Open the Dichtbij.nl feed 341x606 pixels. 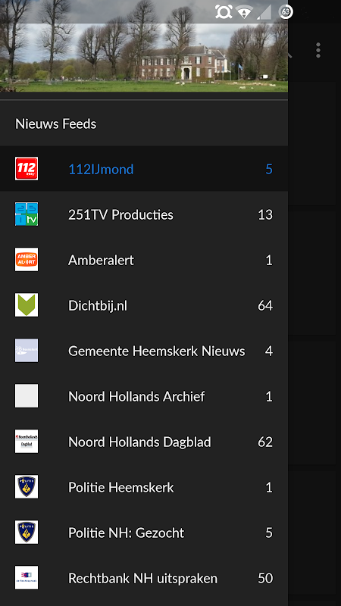pos(144,305)
